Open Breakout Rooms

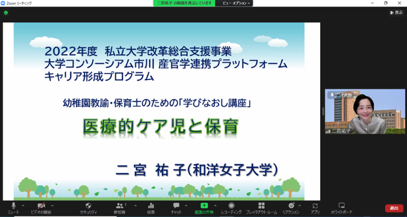coord(261,208)
